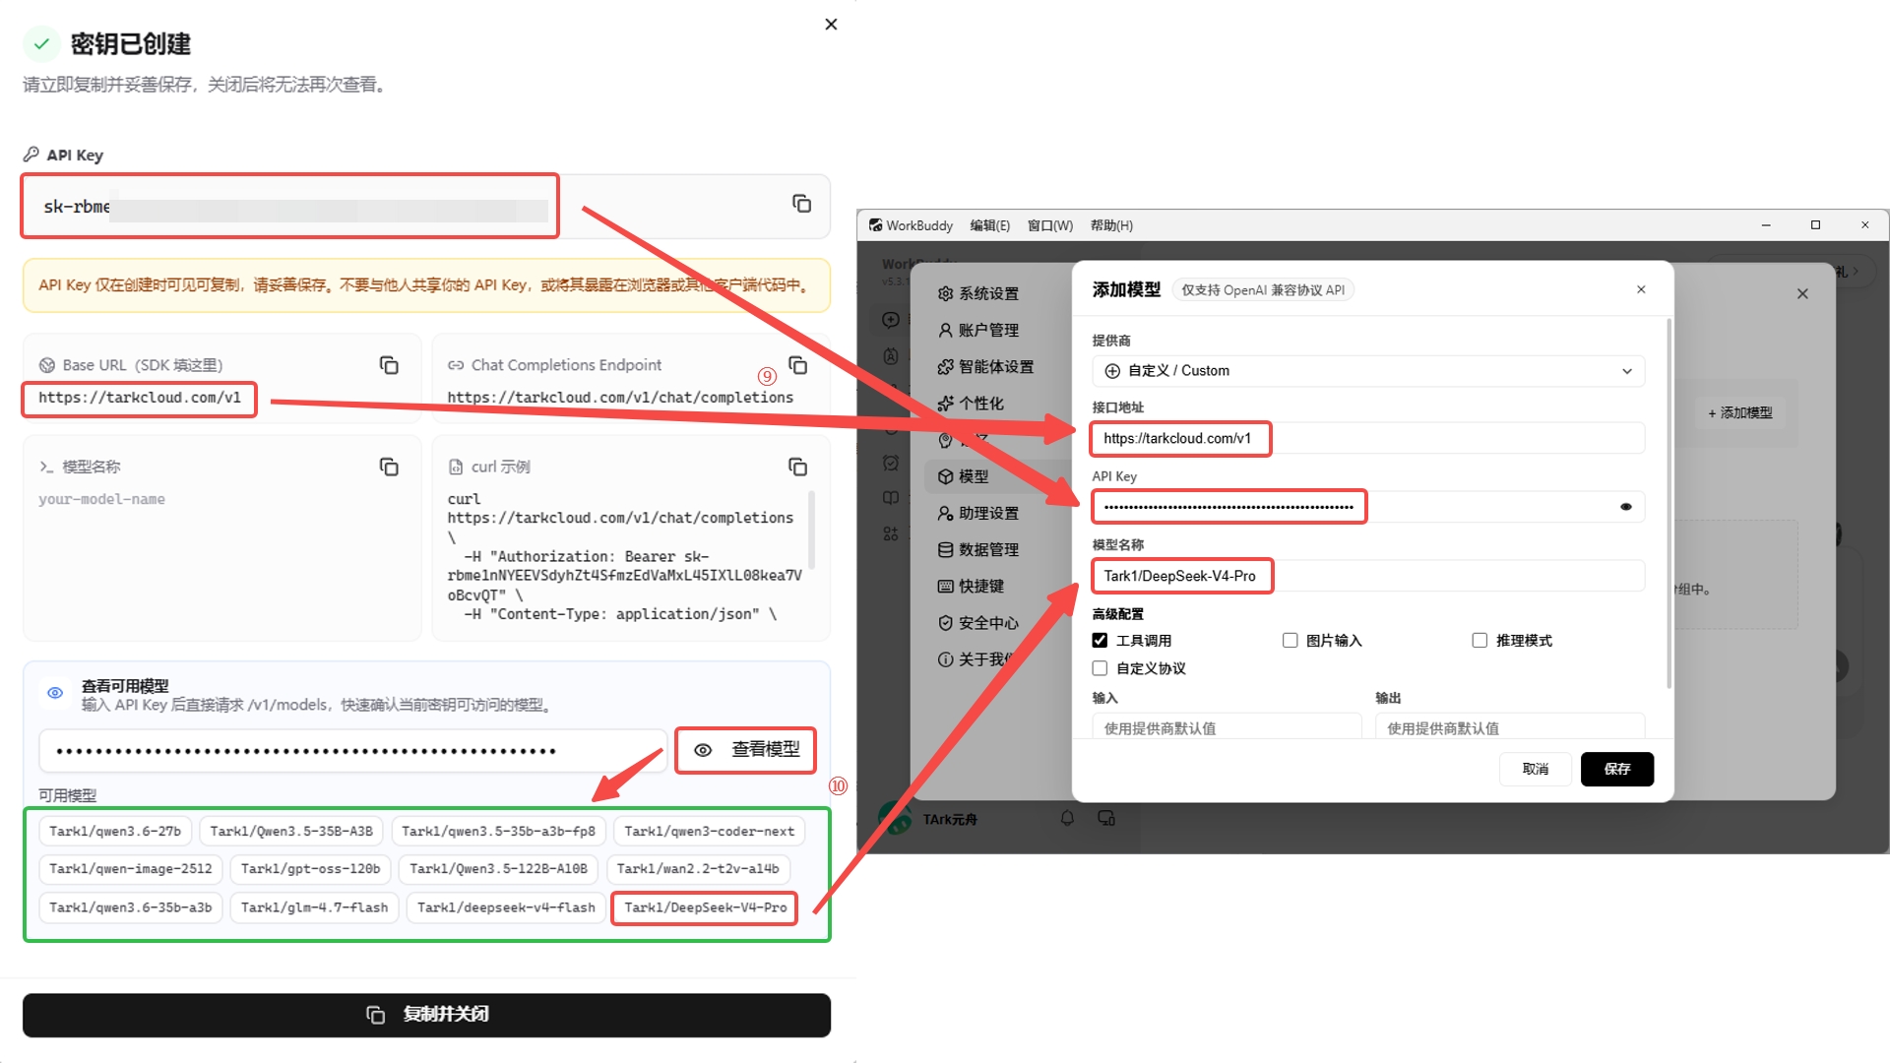
Task: Open the 快捷键 settings section
Action: 972,586
